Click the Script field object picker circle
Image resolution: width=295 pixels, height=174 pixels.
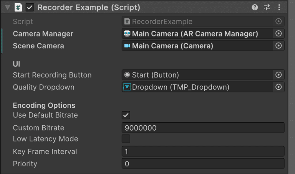pyautogui.click(x=278, y=21)
